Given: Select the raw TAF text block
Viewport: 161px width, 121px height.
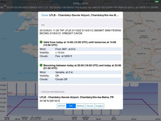Looking at the screenshot, I should (80, 32).
